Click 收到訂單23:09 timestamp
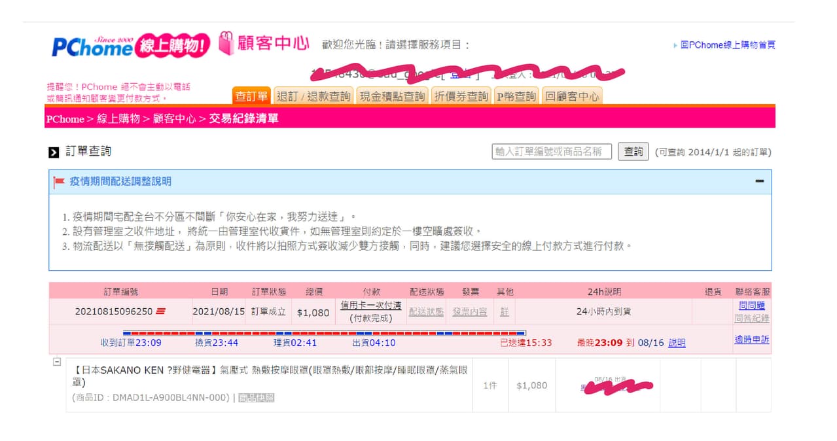This screenshot has height=441, width=837. [x=131, y=343]
